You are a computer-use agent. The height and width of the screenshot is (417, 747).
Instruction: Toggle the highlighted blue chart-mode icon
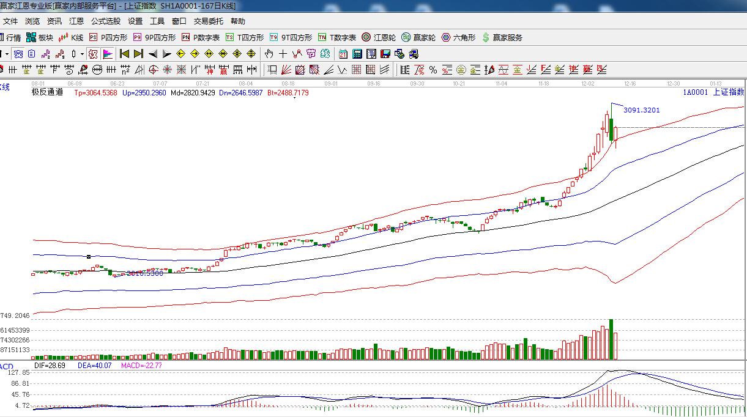(18, 54)
